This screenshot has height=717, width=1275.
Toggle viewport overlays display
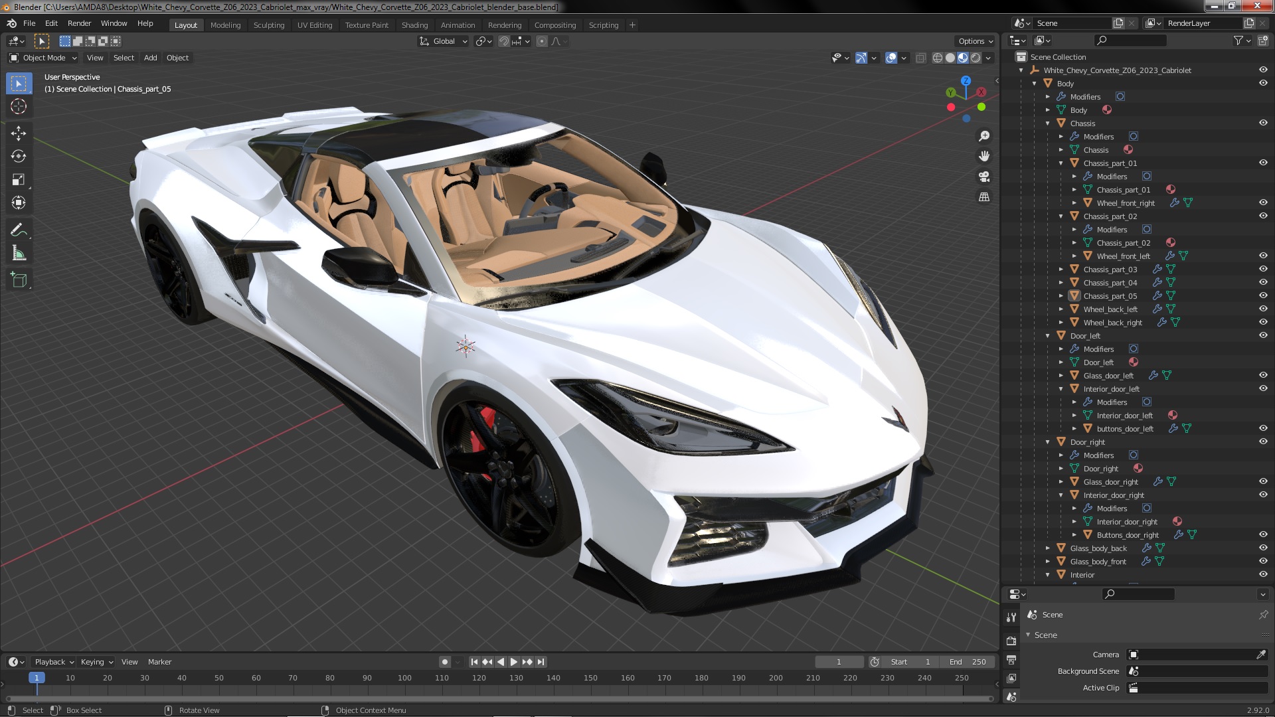891,58
